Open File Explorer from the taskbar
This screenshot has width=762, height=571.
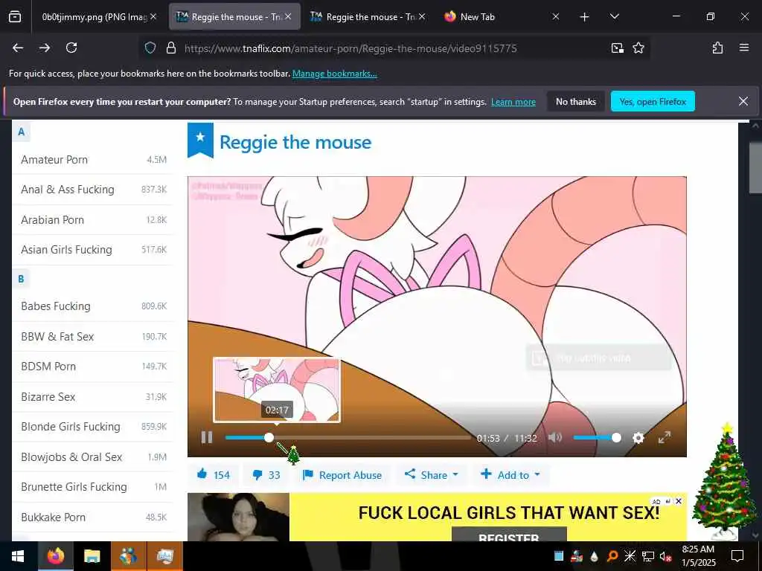92,556
